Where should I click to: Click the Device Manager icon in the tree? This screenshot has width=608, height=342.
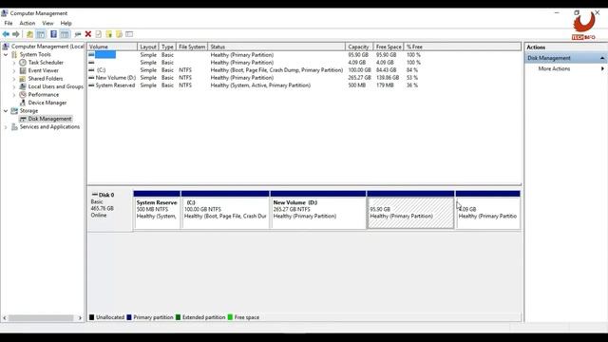pyautogui.click(x=23, y=103)
